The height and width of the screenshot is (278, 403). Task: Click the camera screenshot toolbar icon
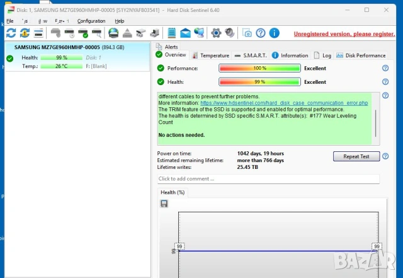point(247,33)
